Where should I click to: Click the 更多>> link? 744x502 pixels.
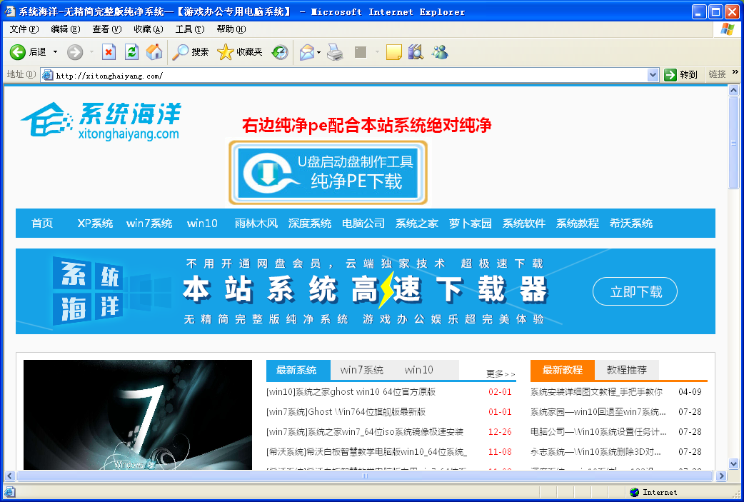501,374
